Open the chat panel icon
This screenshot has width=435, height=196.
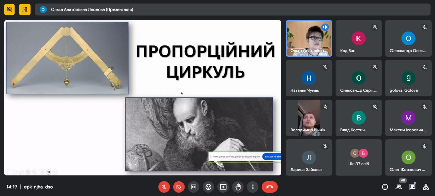pos(412,187)
